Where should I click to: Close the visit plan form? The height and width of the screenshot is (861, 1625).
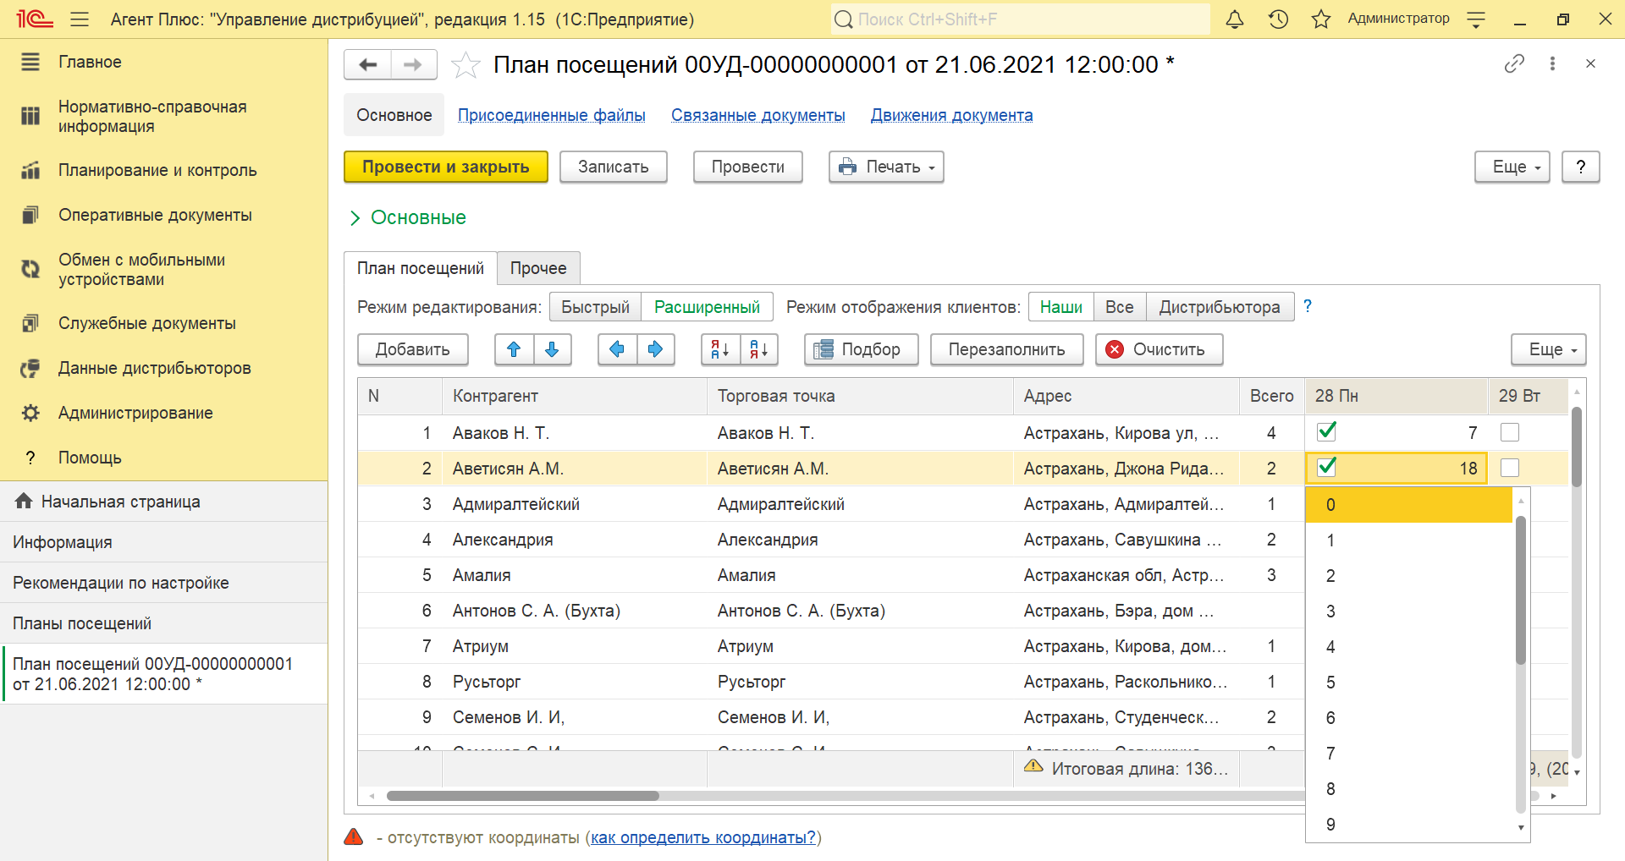[1590, 63]
